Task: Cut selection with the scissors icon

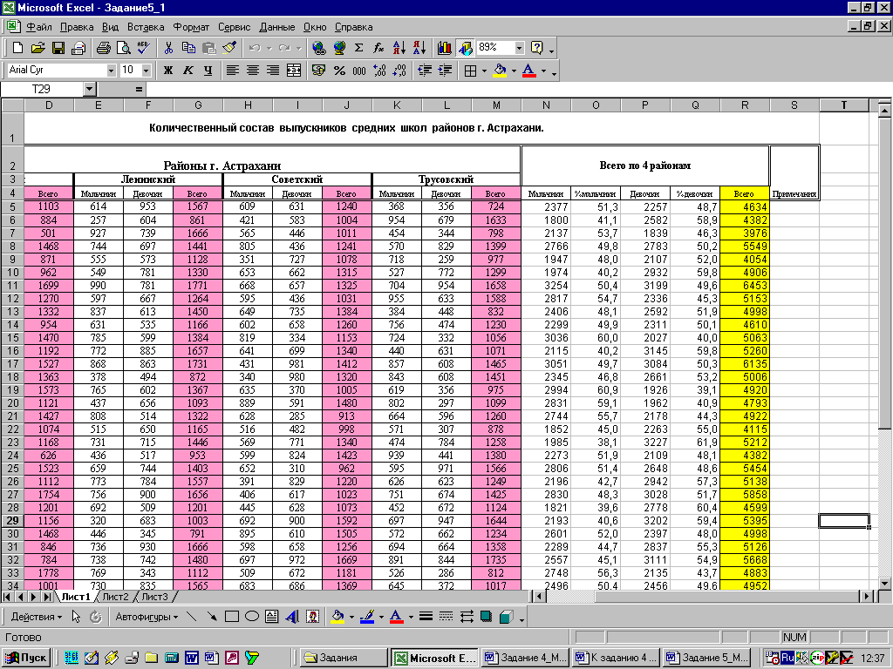Action: [x=168, y=49]
